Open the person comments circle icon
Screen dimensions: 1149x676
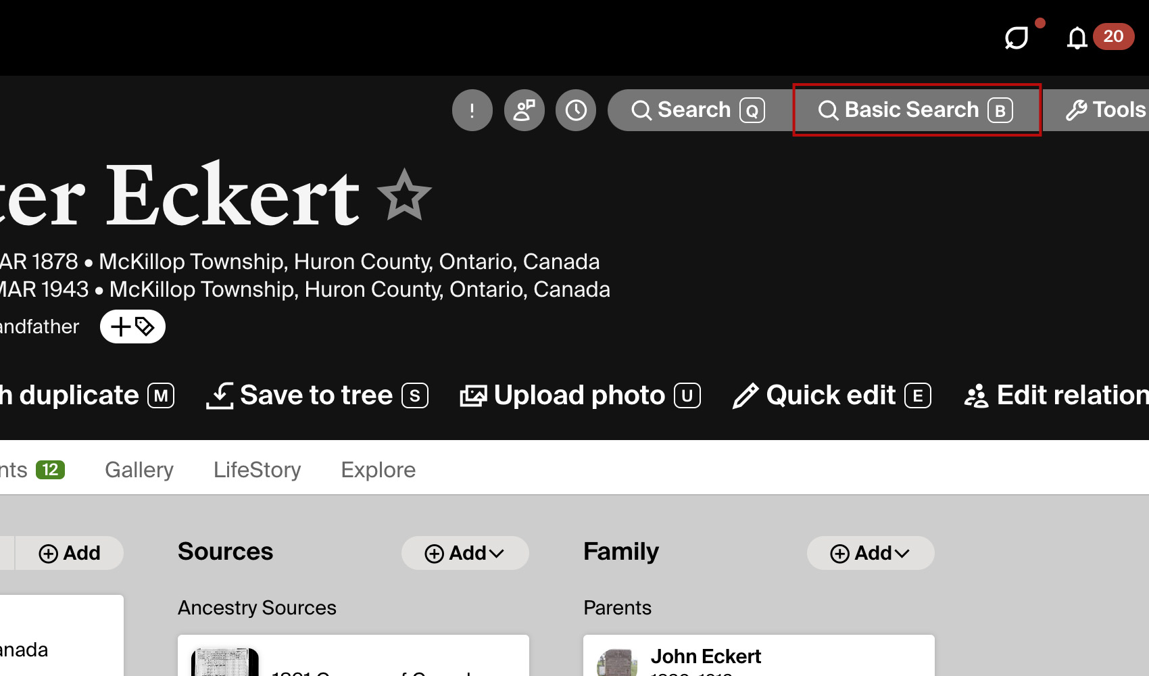tap(524, 110)
